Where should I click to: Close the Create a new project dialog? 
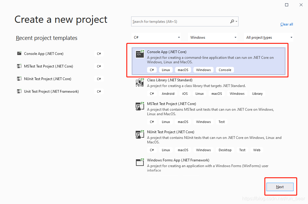[301, 5]
